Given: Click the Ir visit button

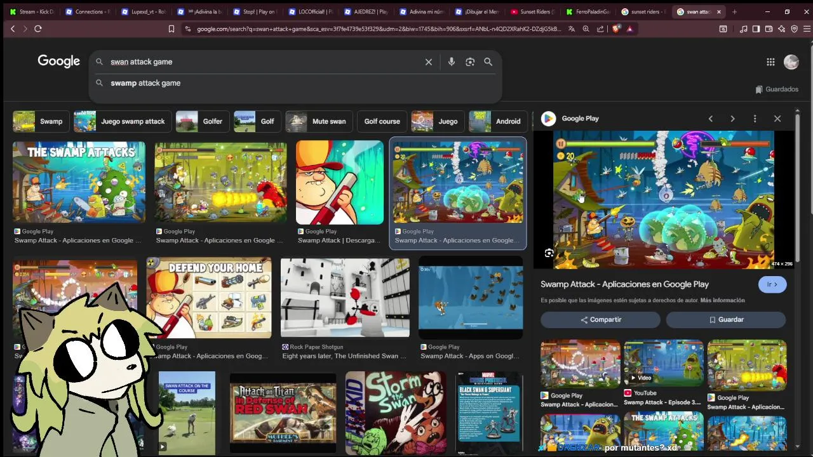Looking at the screenshot, I should 772,284.
